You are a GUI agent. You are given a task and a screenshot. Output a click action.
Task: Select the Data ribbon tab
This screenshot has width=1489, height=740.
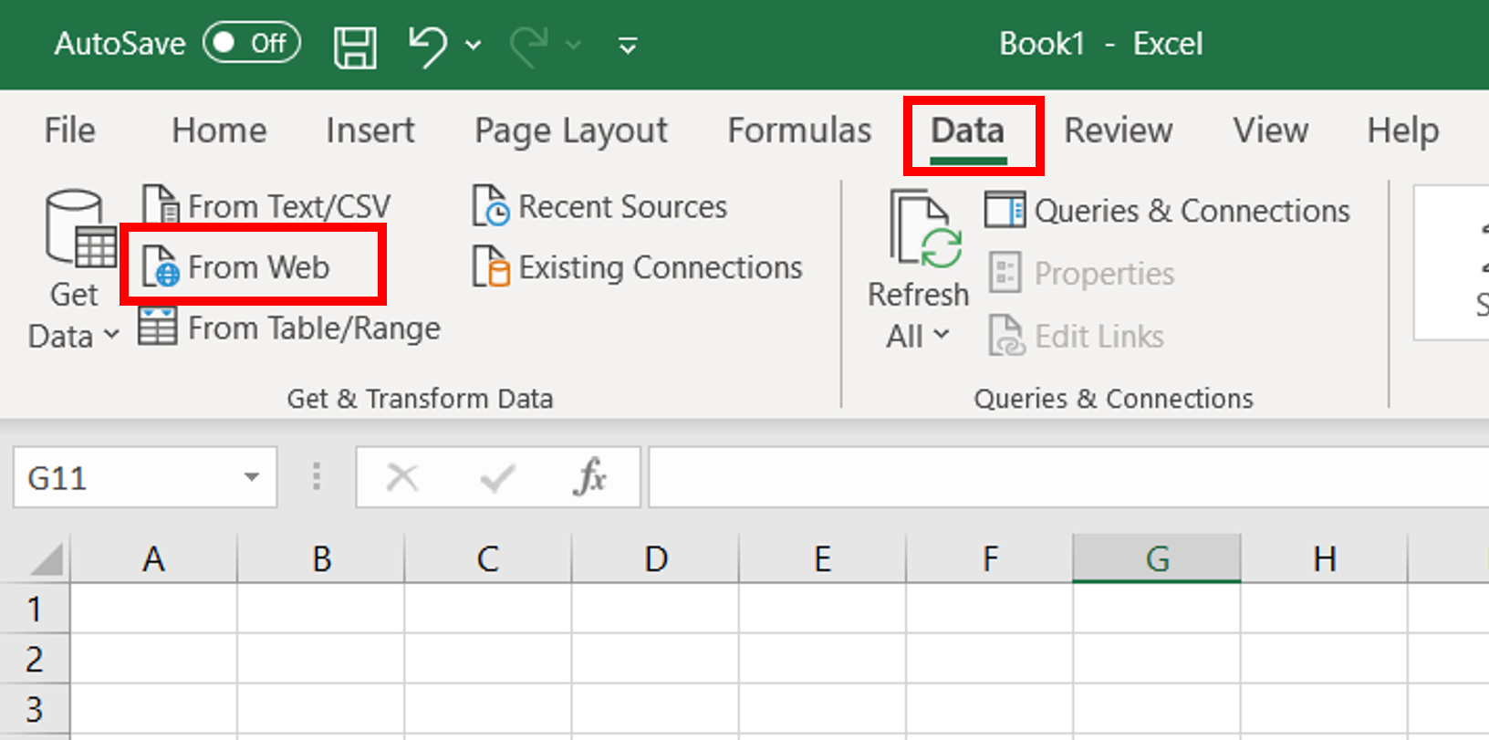(968, 130)
